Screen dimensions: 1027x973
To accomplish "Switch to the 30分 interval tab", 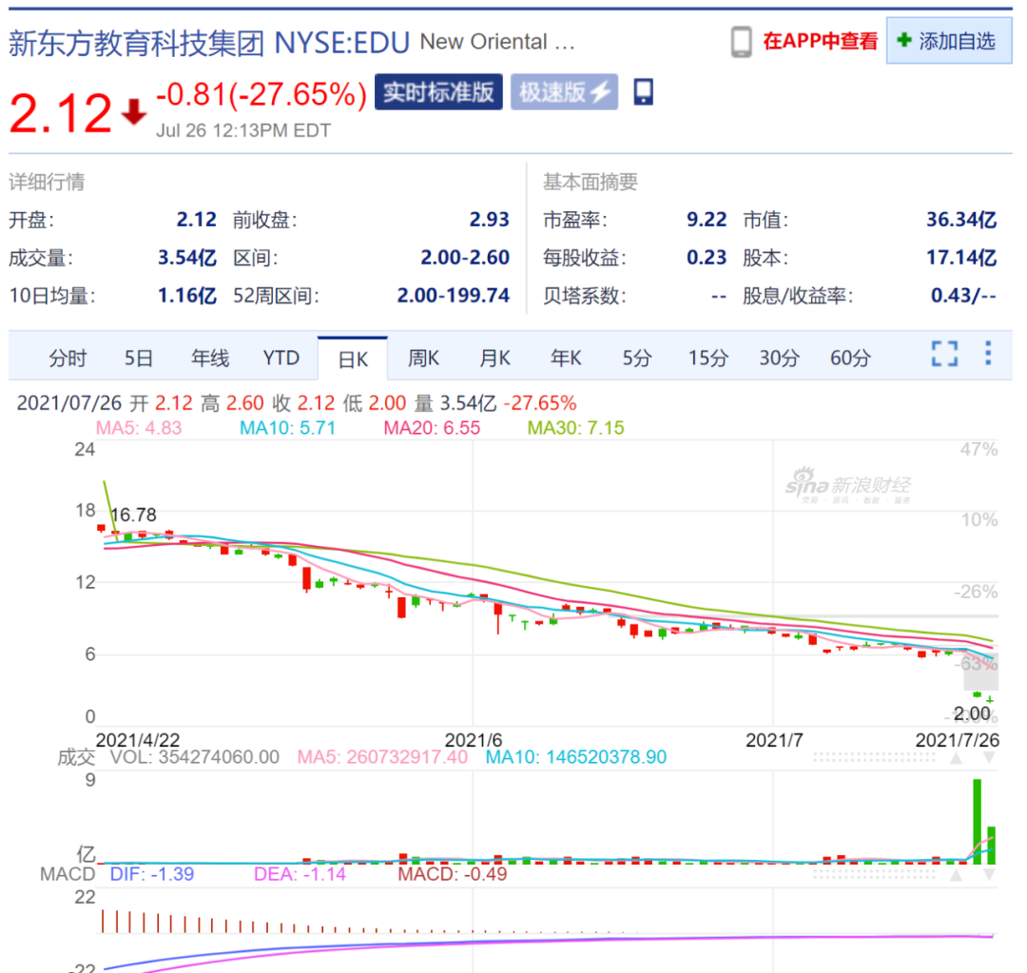I will [x=780, y=359].
